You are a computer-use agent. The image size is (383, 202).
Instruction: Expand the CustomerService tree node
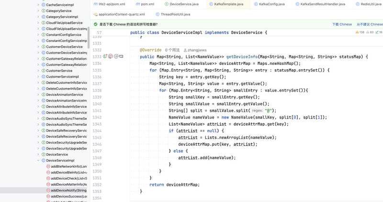[x=38, y=71]
